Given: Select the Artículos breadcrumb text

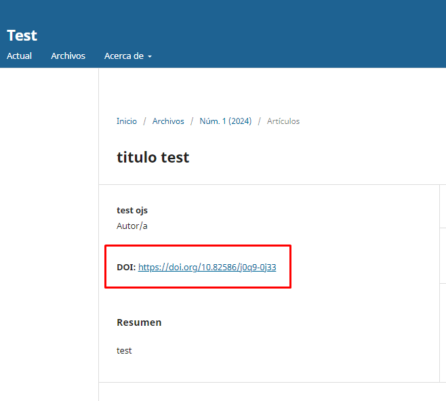Looking at the screenshot, I should click(283, 121).
